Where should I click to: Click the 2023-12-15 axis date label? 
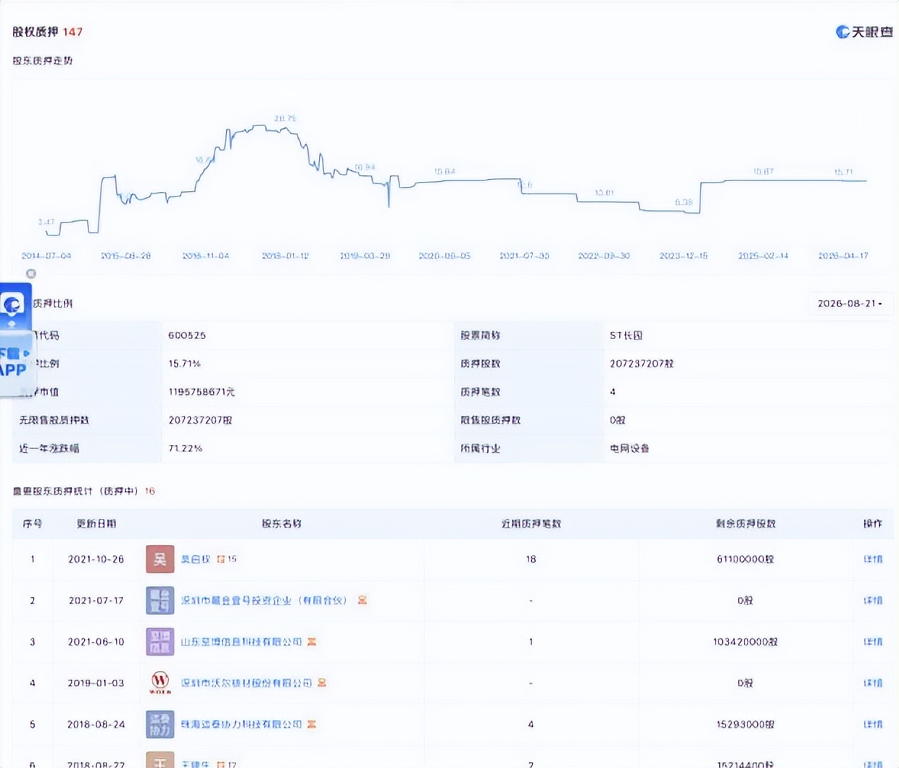coord(683,256)
